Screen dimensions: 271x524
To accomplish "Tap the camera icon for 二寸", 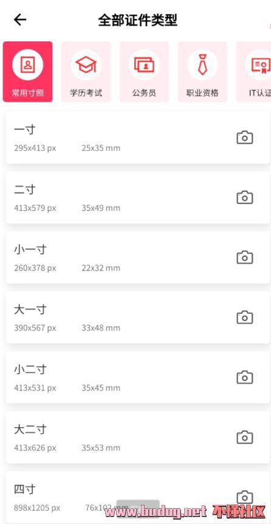I will click(x=245, y=197).
